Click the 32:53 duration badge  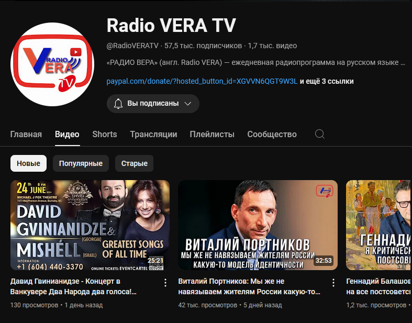pos(324,261)
